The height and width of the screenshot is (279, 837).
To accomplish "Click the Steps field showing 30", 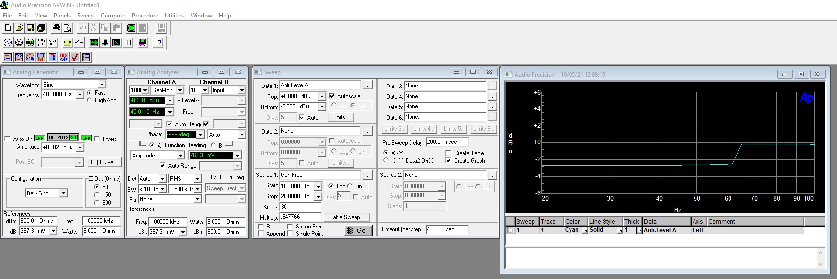I will coord(300,207).
